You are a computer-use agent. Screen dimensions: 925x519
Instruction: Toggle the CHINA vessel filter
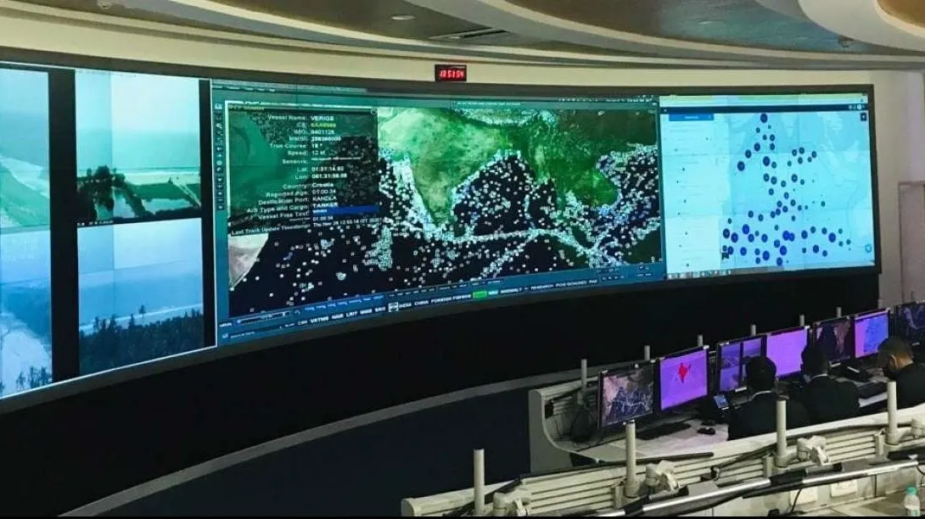[x=421, y=302]
